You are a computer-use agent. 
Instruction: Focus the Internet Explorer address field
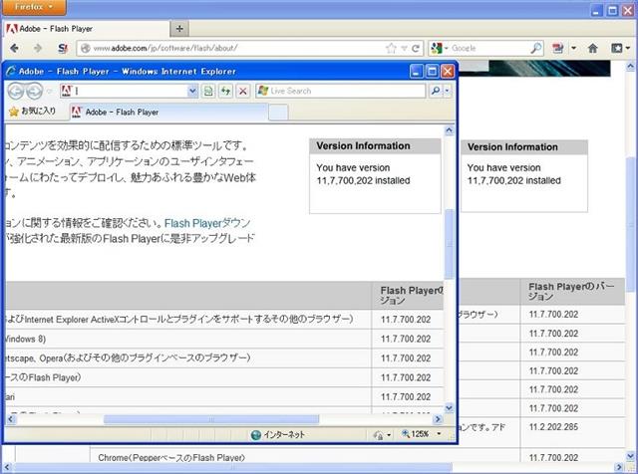click(x=130, y=91)
